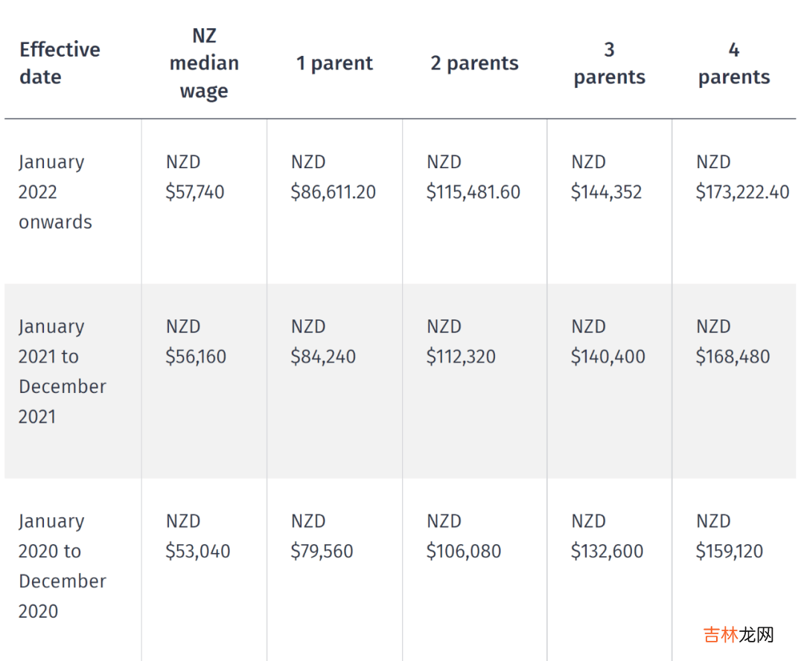Click the Effective date column header
The height and width of the screenshot is (661, 804).
(x=60, y=63)
